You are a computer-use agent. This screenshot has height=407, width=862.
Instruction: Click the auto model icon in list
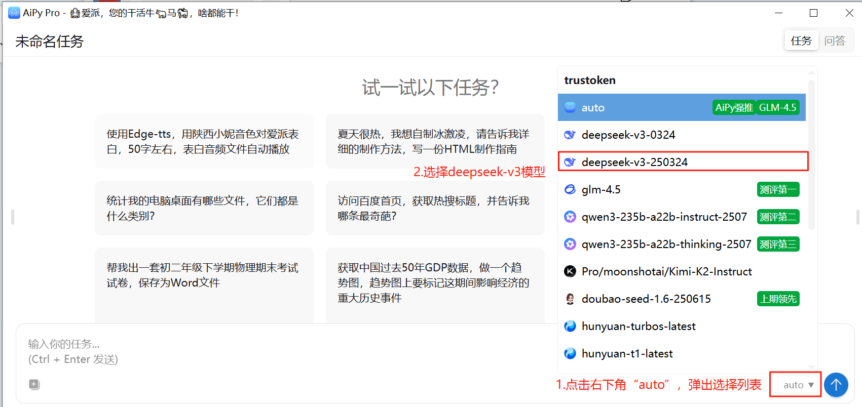click(570, 107)
